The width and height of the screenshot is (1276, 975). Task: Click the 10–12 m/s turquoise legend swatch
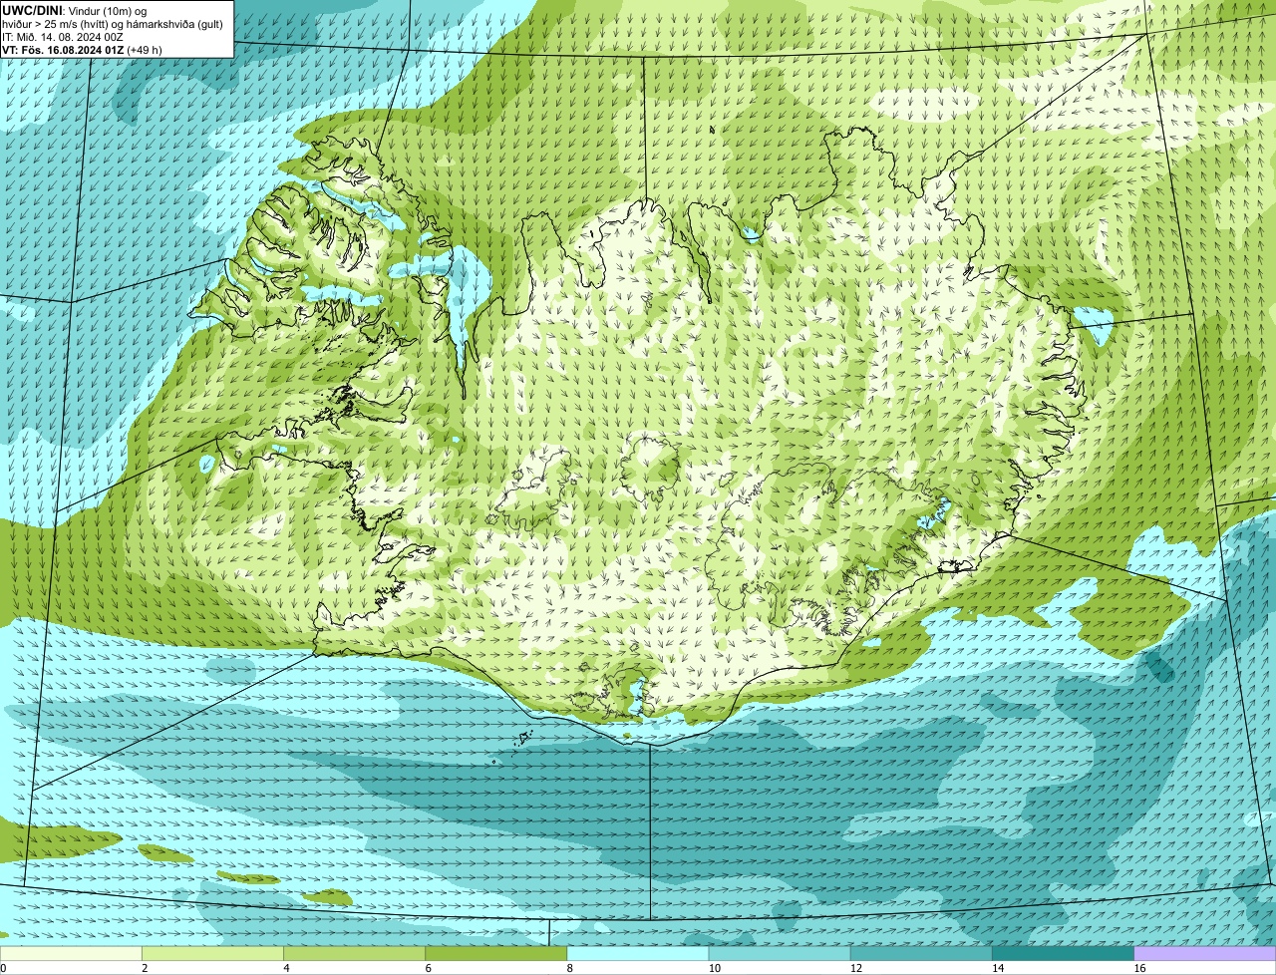(x=780, y=954)
